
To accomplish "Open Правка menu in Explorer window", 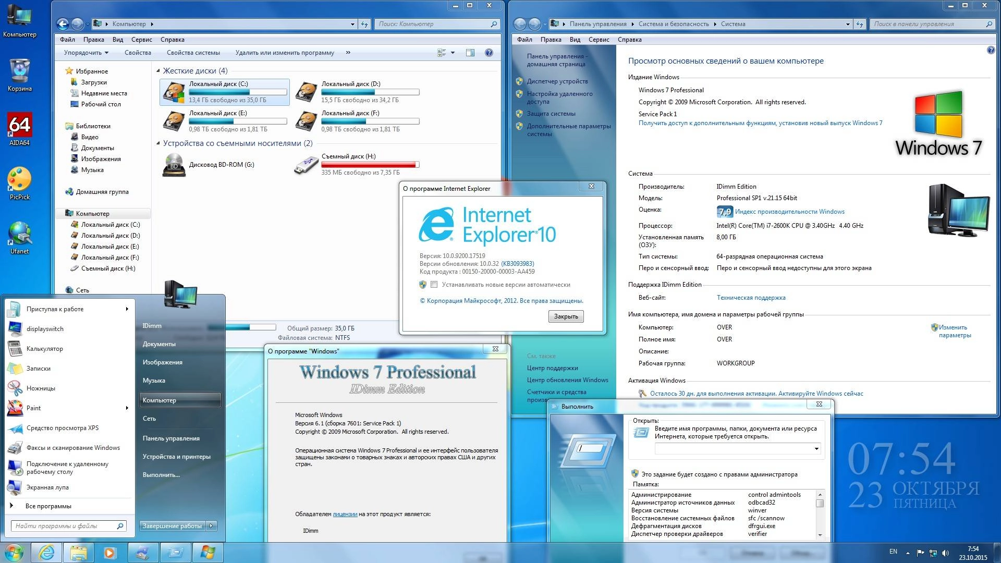I will 93,40.
